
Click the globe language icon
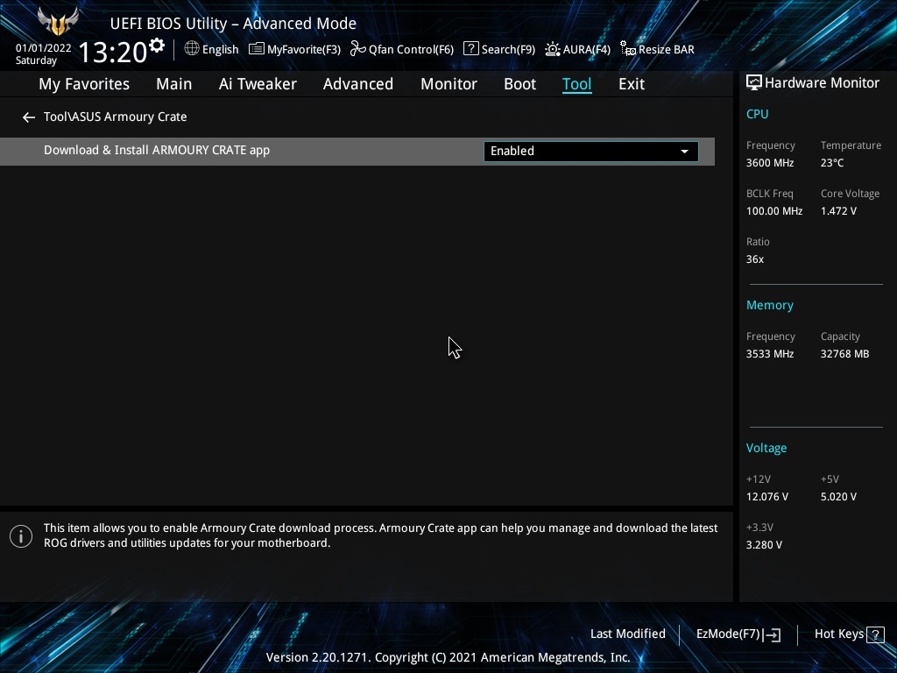192,49
